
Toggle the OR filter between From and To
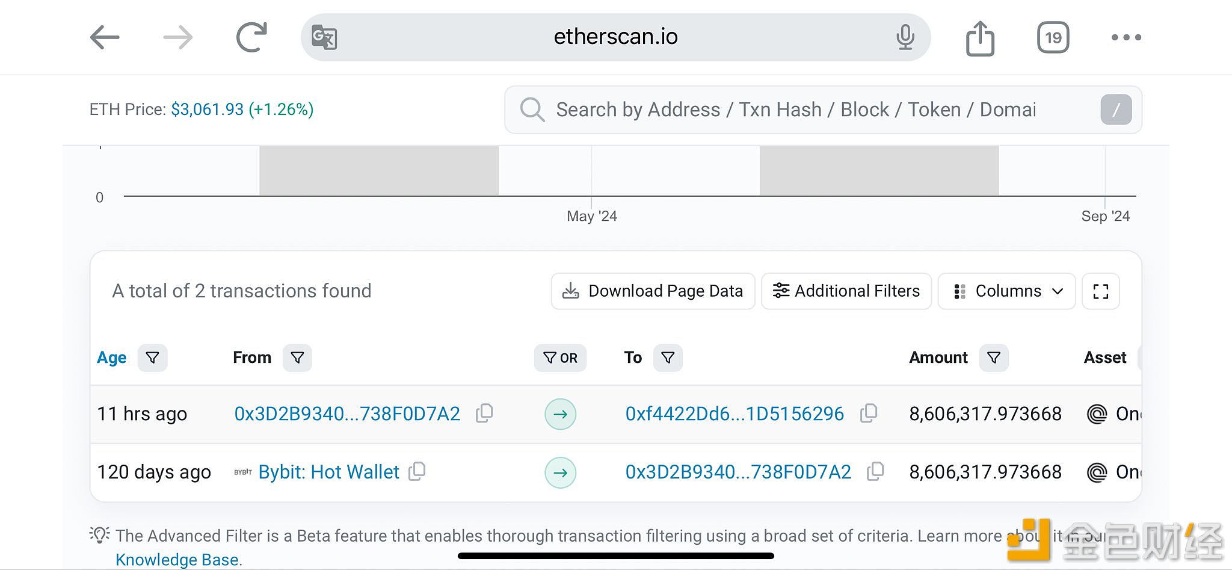click(560, 358)
